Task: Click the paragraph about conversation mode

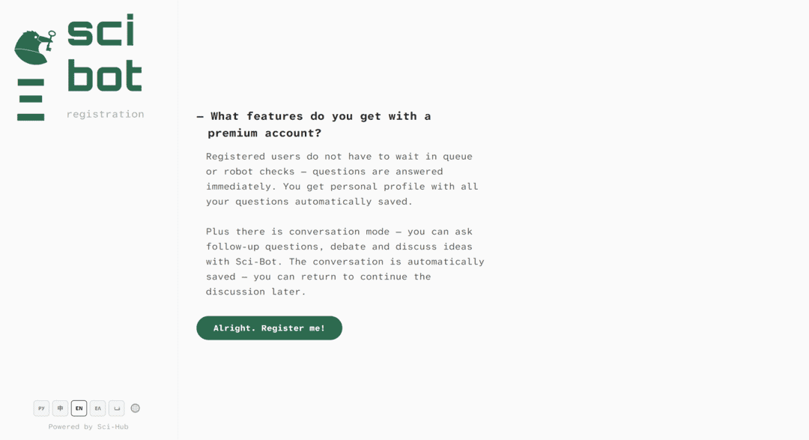Action: [x=345, y=261]
